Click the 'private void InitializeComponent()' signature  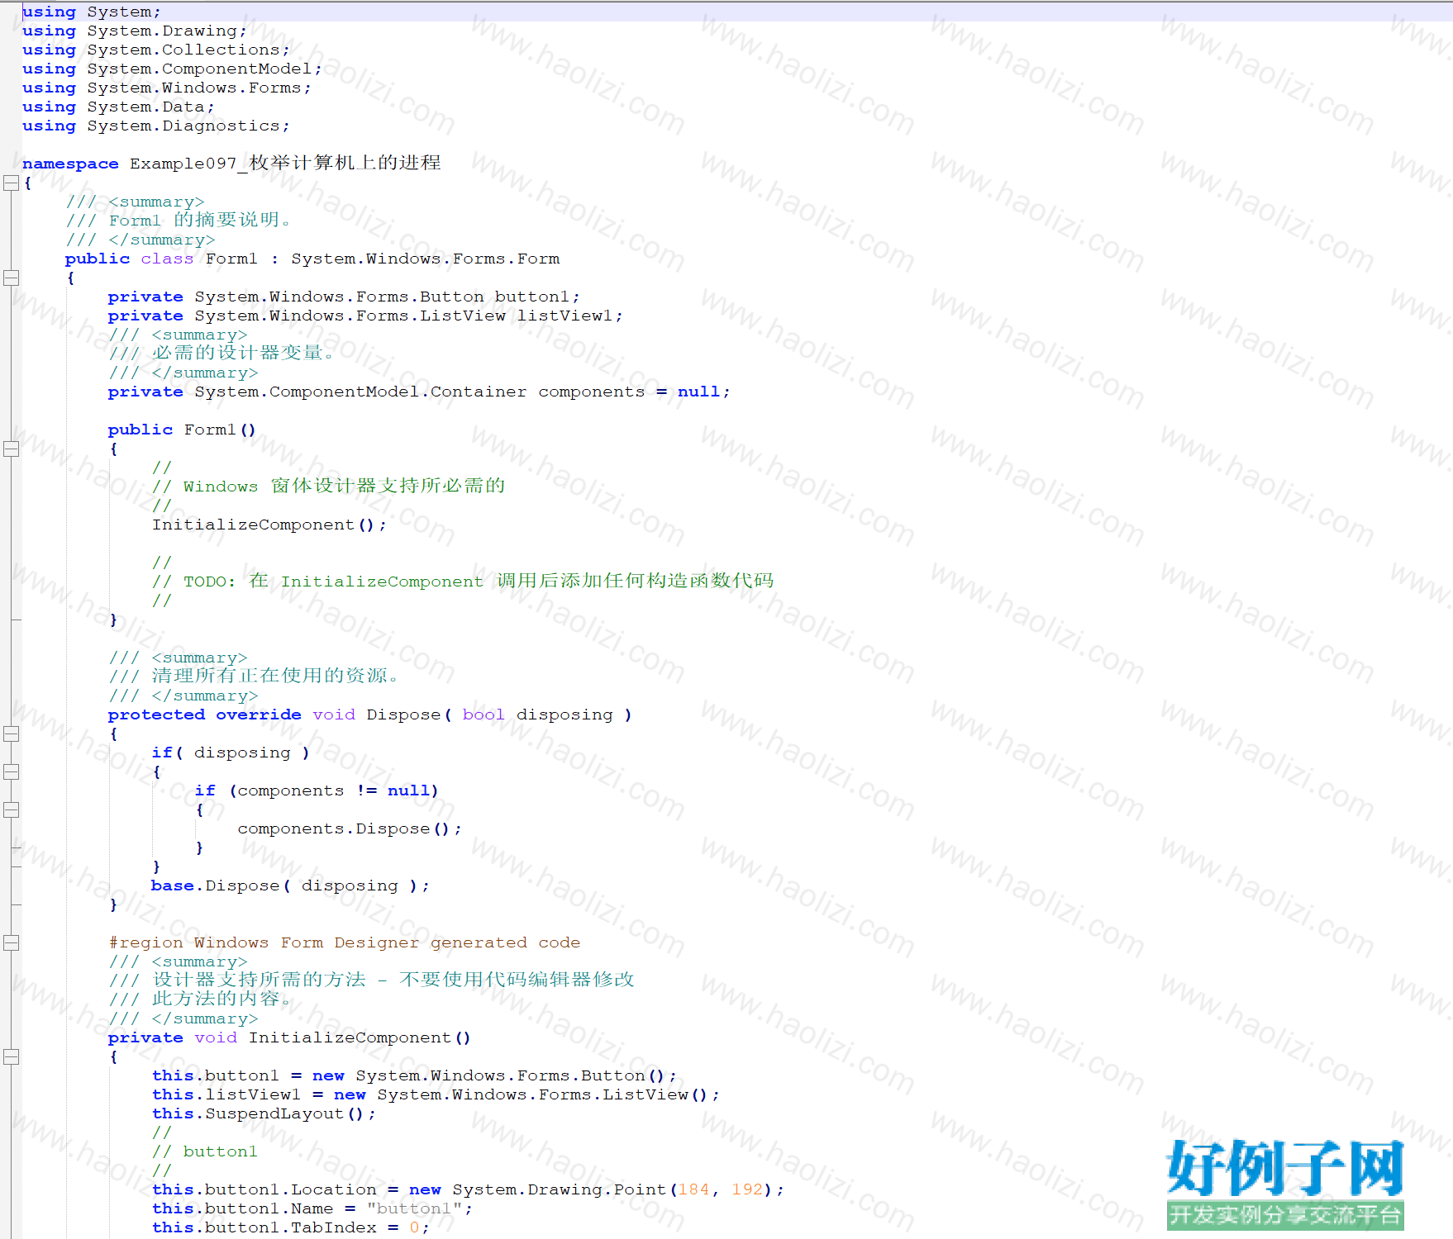click(x=289, y=1037)
